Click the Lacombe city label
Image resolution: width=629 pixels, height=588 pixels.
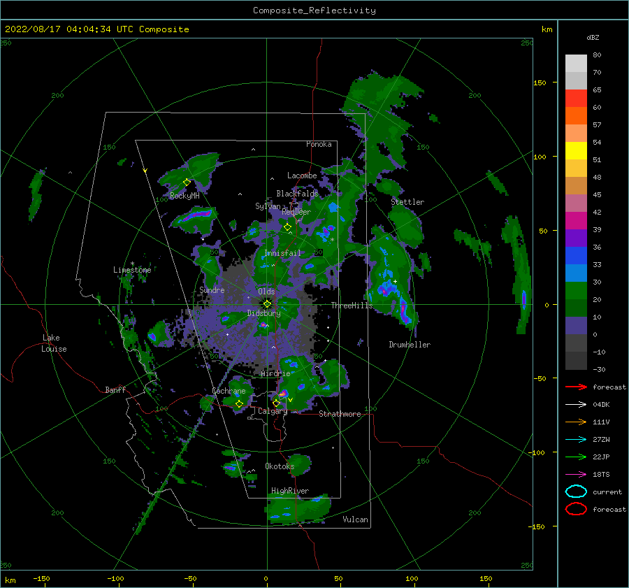(x=302, y=175)
